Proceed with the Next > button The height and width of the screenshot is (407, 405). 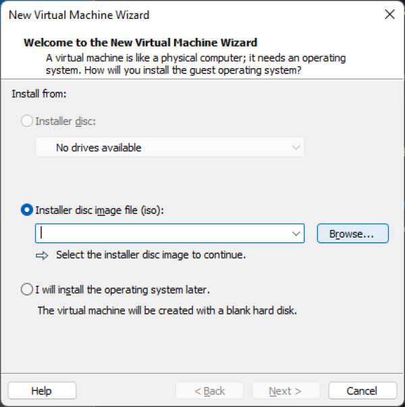[286, 391]
